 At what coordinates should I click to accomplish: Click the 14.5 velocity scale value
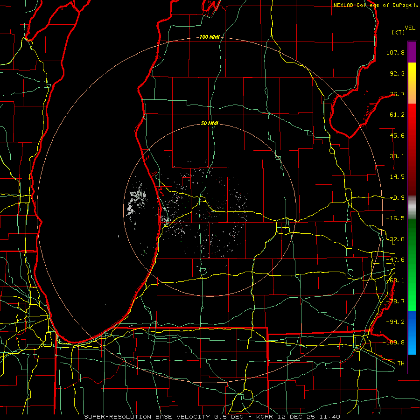click(x=397, y=177)
